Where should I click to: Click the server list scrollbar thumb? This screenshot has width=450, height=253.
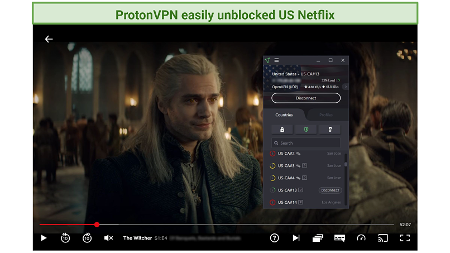[x=346, y=165]
